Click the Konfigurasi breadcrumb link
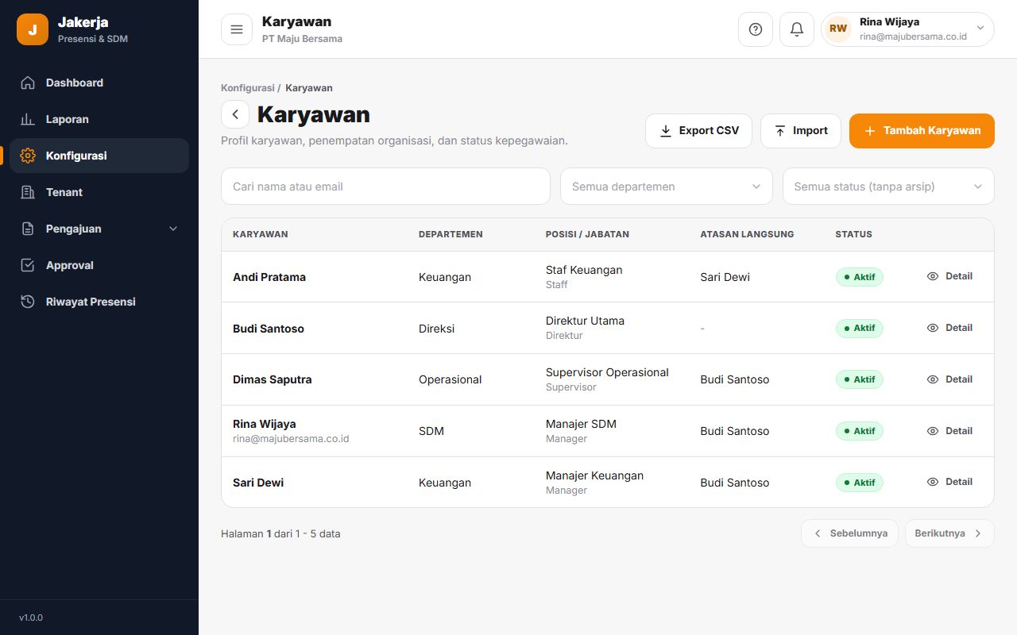Screen dimensions: 1017x635 click(x=247, y=88)
